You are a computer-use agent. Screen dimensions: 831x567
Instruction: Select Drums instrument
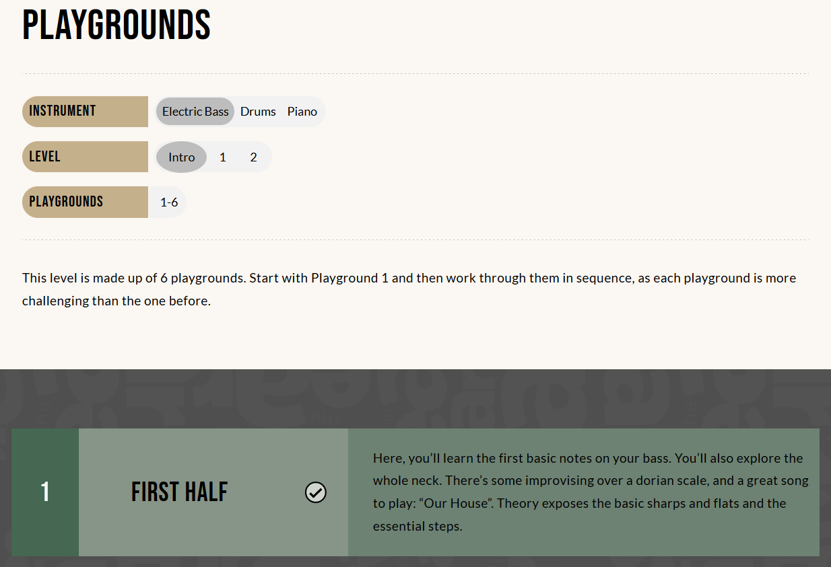point(258,112)
